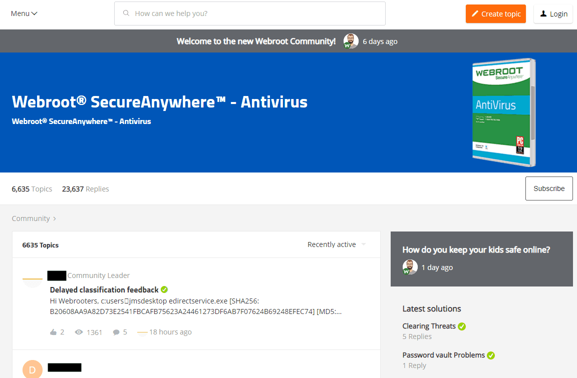Open the Clearing Threats solution
The width and height of the screenshot is (577, 378).
point(428,325)
